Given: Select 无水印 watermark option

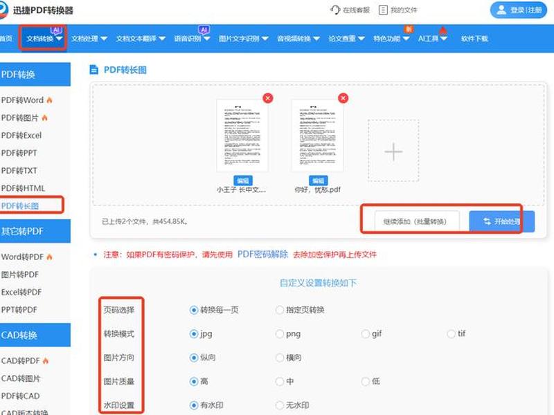Looking at the screenshot, I should (x=280, y=405).
